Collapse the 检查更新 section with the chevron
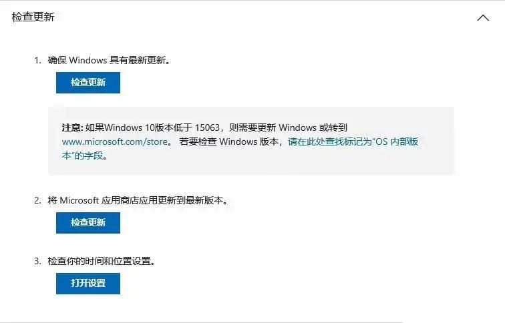505x323 pixels. coord(483,18)
